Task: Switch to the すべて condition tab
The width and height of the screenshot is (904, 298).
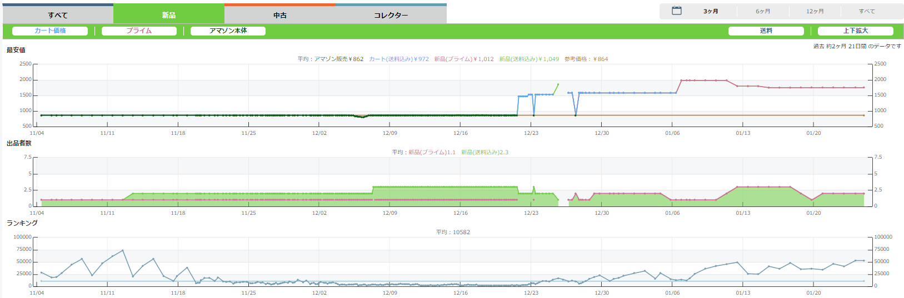Action: 58,15
